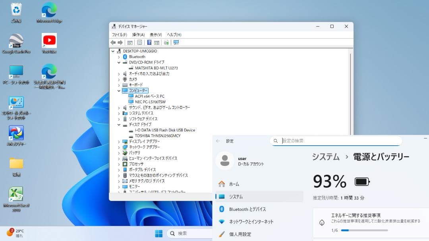Open the YouTube shortcut on the desktop

coord(48,41)
